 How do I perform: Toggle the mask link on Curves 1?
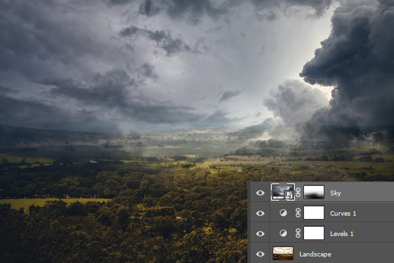click(x=298, y=213)
